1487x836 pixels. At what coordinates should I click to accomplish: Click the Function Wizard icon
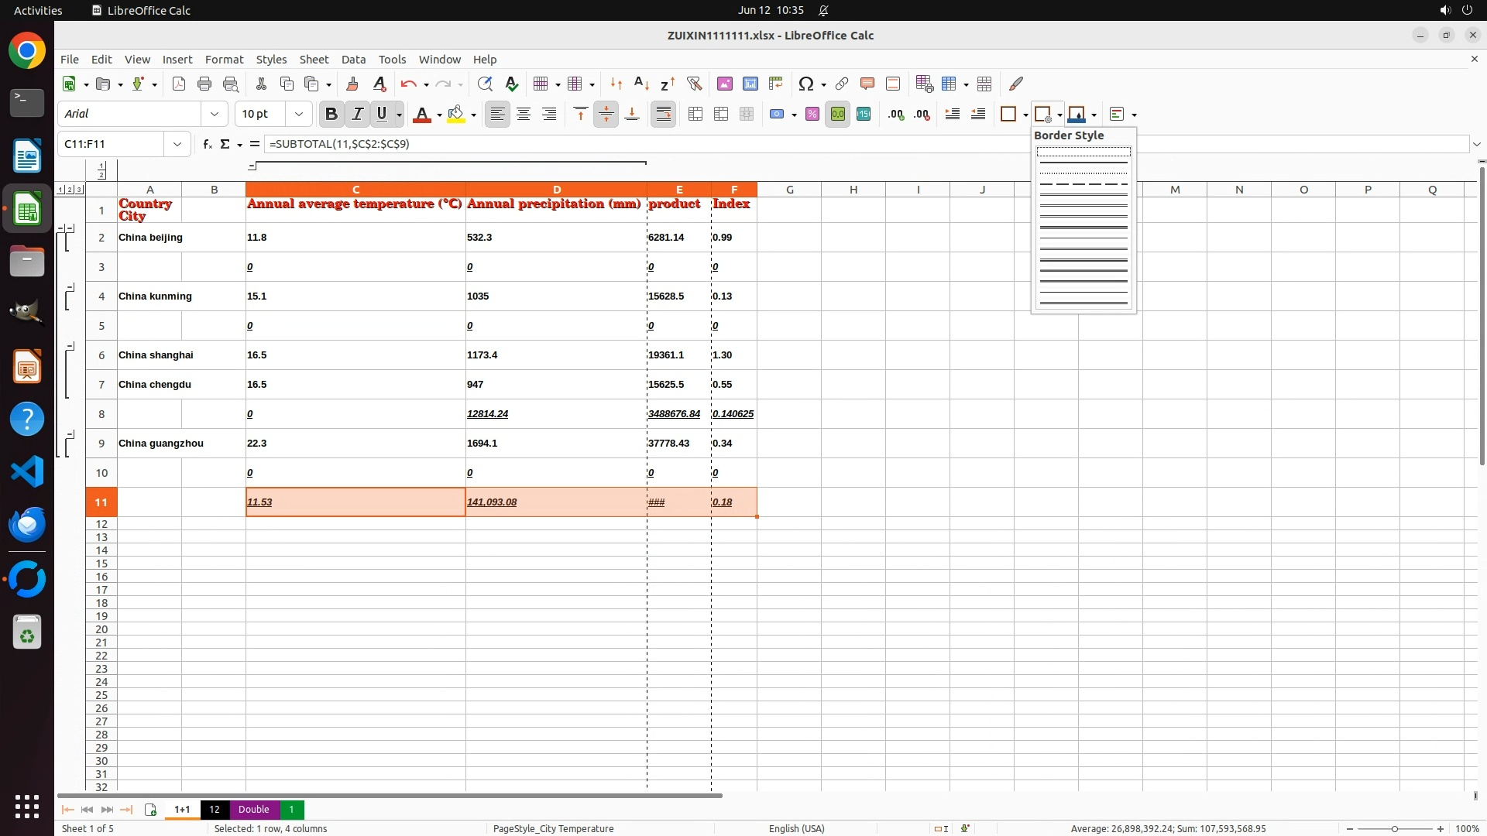coord(207,144)
